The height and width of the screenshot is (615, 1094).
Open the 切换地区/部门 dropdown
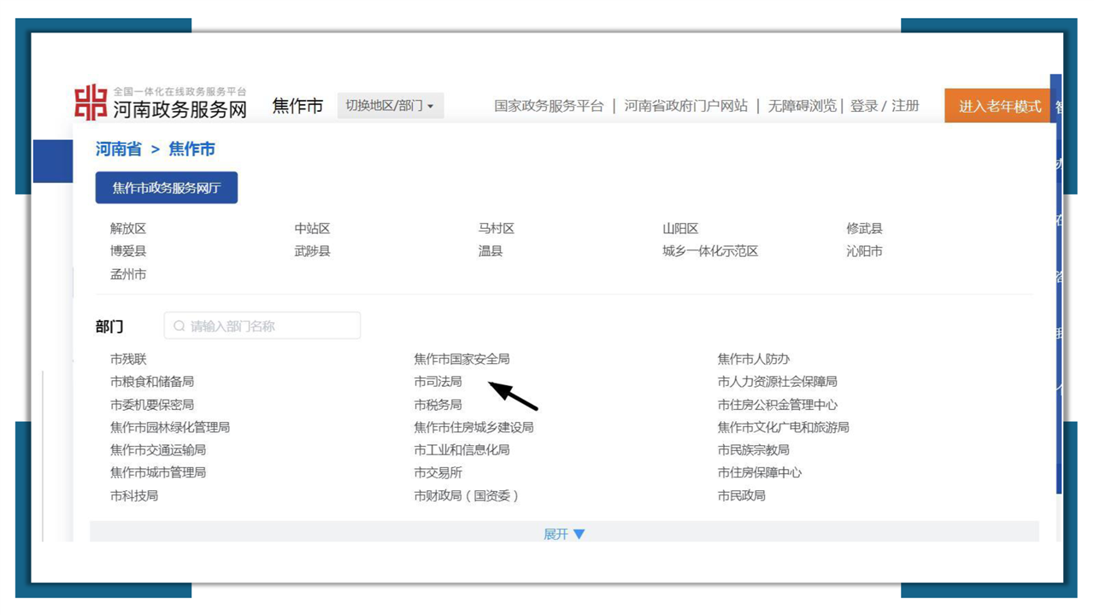[390, 106]
